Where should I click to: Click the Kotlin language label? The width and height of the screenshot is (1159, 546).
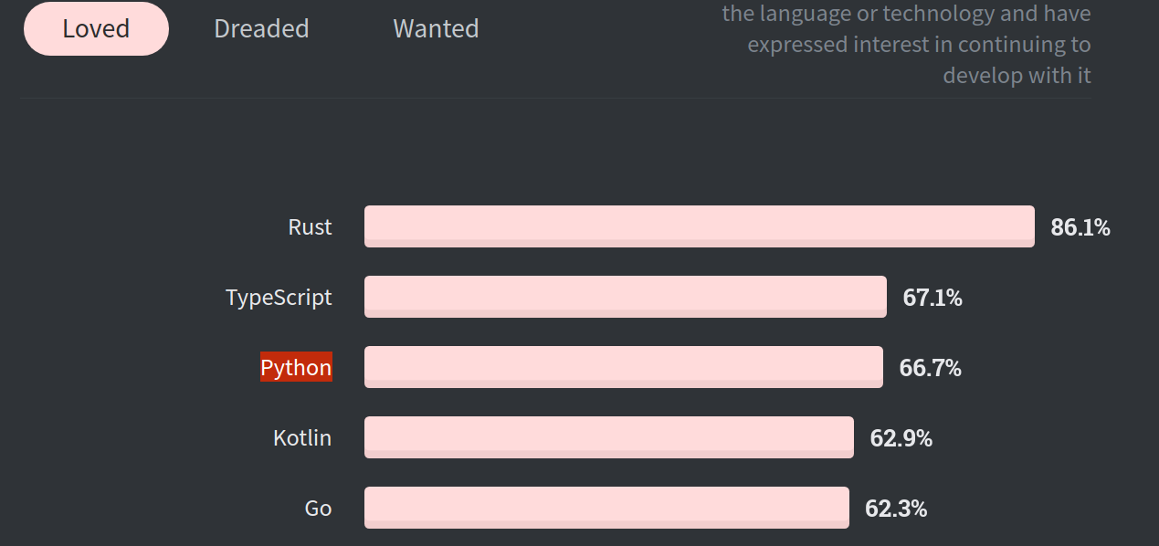302,437
